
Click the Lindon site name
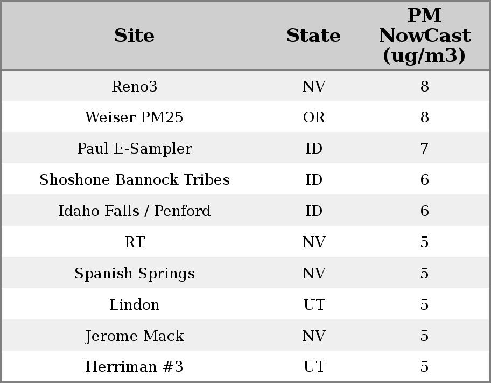click(134, 305)
